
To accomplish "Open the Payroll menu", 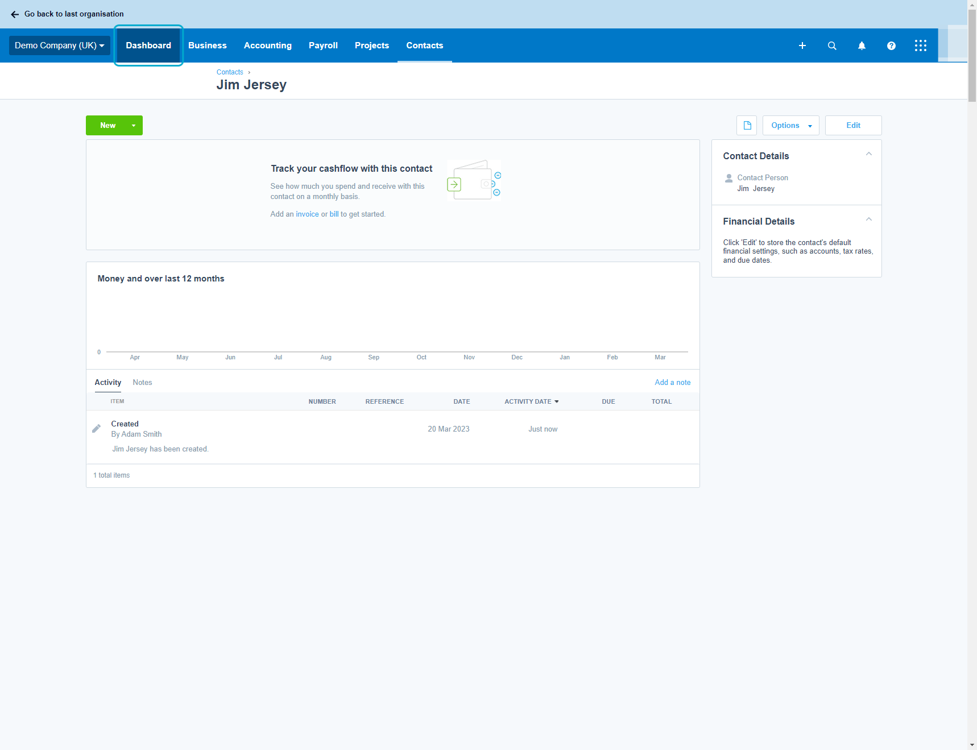I will click(x=323, y=45).
